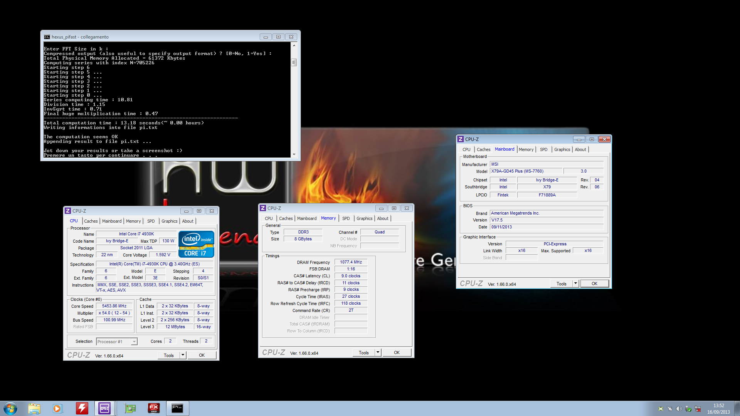Open the volume speaker tray icon

click(679, 409)
